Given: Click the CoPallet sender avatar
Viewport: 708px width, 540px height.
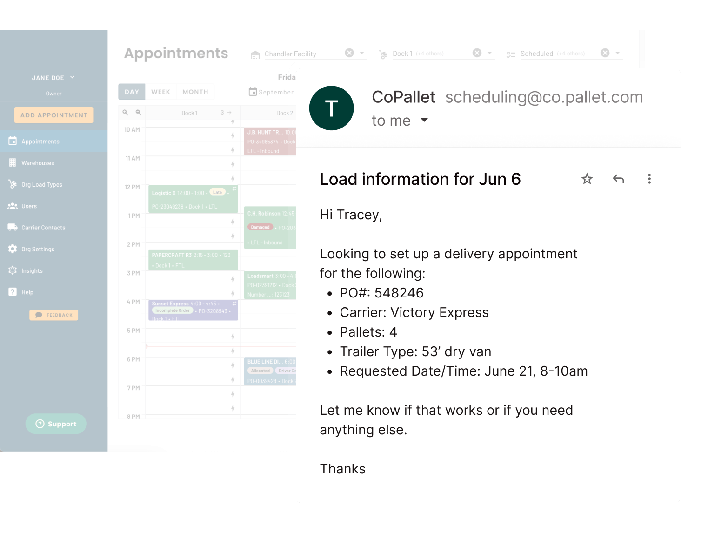Looking at the screenshot, I should (x=331, y=108).
